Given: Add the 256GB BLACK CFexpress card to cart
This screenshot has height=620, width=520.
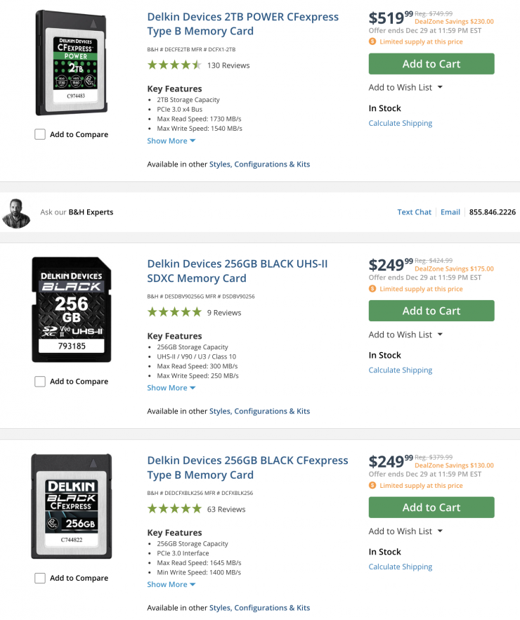Looking at the screenshot, I should point(431,508).
